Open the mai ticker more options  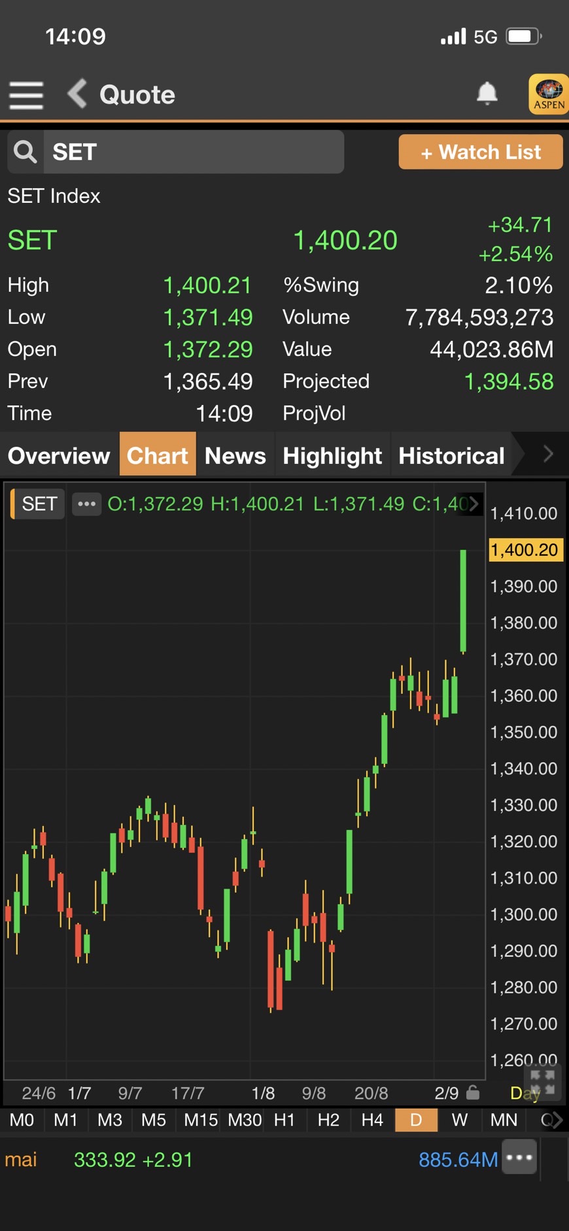coord(519,1157)
